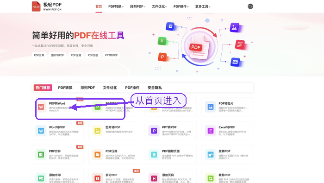
Task: Open the 裁剪PDF tool icon
Action: 210,178
